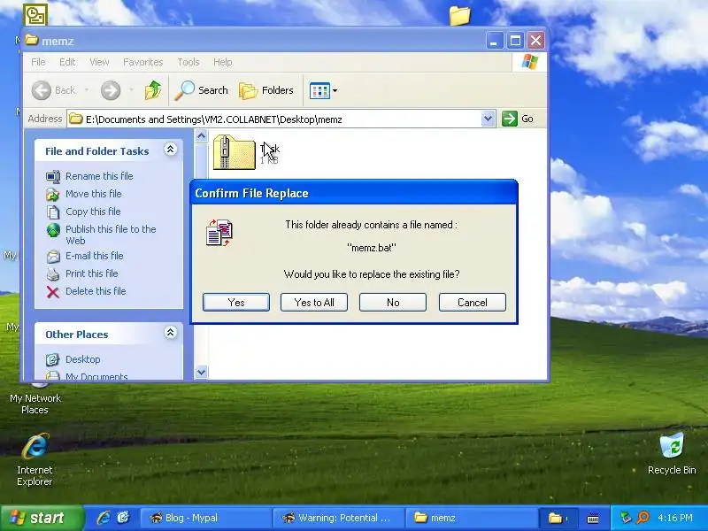708x531 pixels.
Task: Expand the Address bar dropdown
Action: (x=488, y=119)
